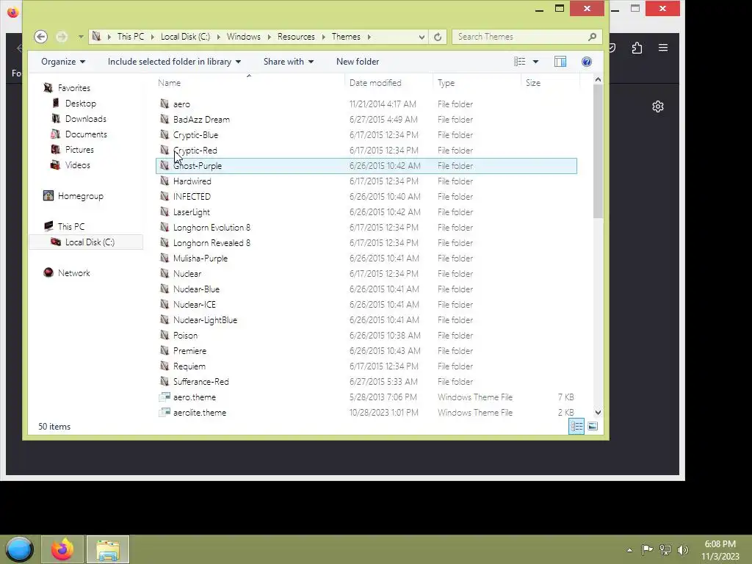Create a New folder
The width and height of the screenshot is (752, 564).
358,62
